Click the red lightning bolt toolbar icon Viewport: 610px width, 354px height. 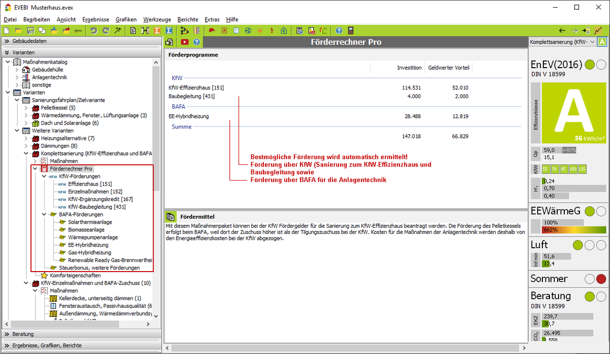(272, 31)
